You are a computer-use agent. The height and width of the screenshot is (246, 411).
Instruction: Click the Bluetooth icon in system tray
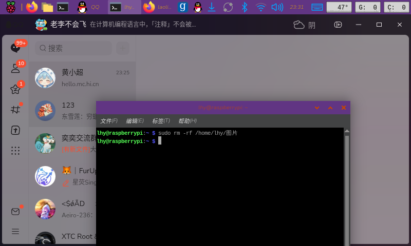[245, 7]
